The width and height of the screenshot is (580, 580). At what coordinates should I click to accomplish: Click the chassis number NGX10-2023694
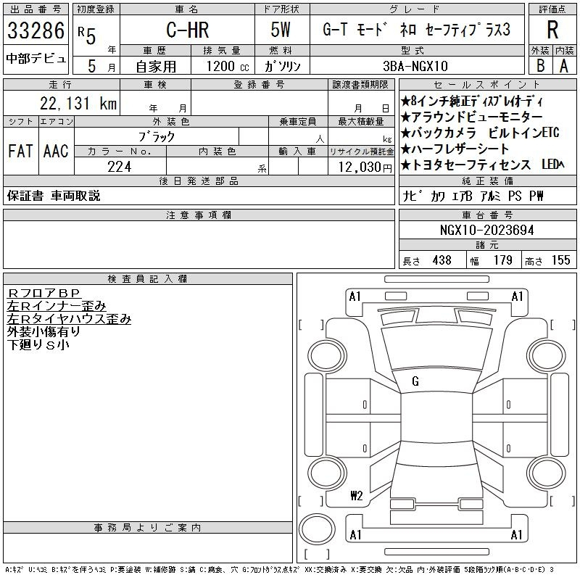point(486,230)
